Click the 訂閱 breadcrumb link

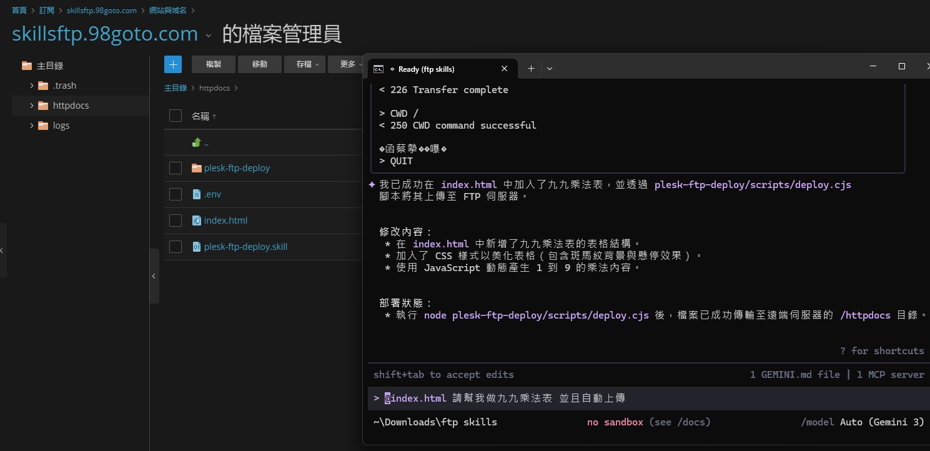pyautogui.click(x=47, y=11)
